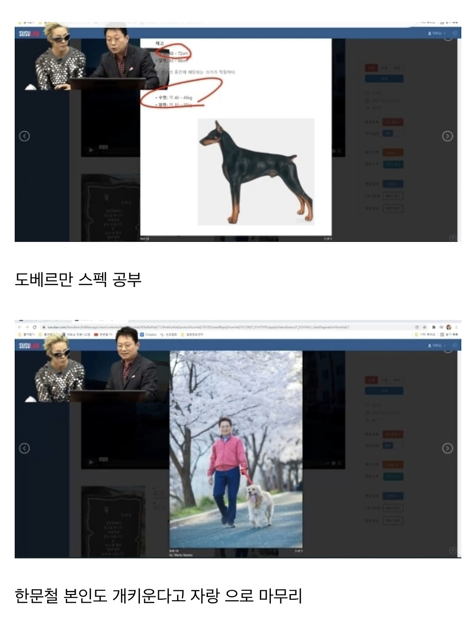Viewport: 476px width, 625px height.
Task: Click the teal button in cherry blossom screenshot
Action: pos(393,476)
